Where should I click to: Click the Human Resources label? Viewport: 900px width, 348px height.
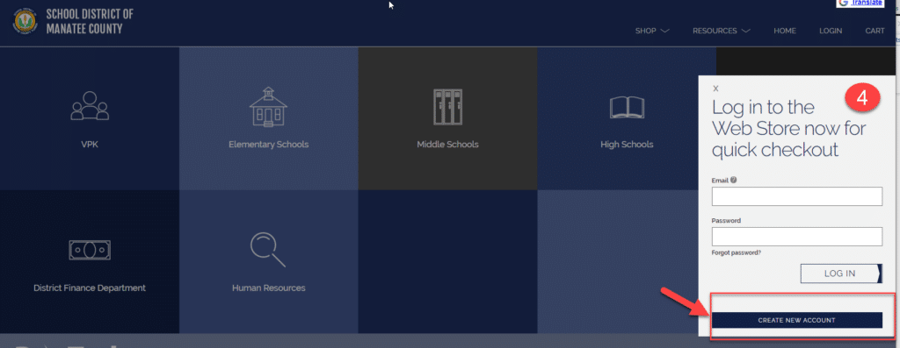click(269, 288)
